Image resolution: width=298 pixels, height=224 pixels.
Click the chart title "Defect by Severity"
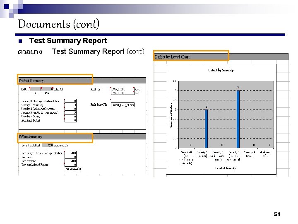tap(221, 70)
